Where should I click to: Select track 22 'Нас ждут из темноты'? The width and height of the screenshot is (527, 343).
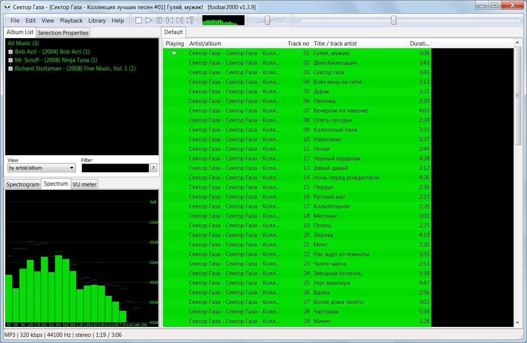point(297,254)
